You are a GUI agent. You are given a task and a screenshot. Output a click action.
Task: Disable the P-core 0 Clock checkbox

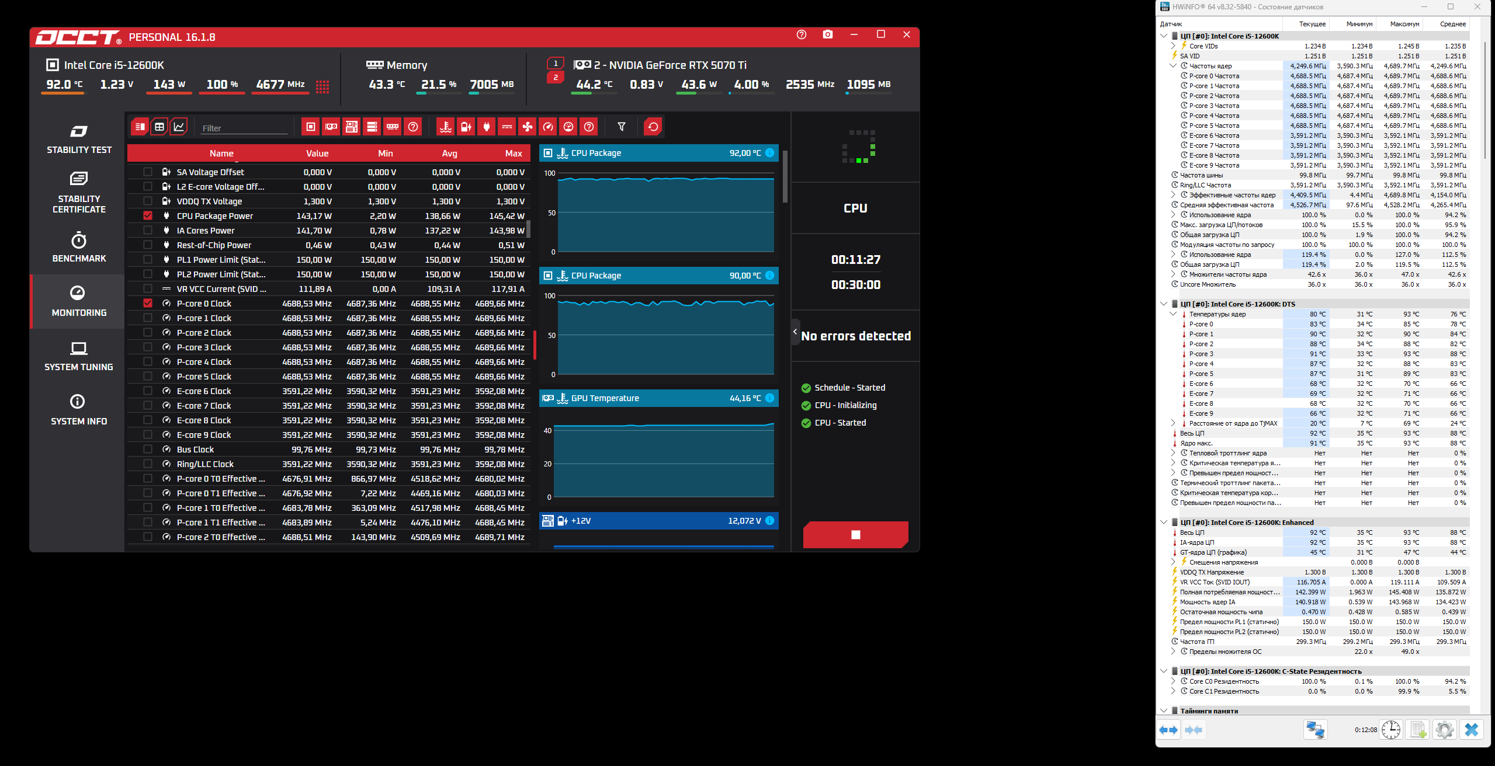[x=148, y=304]
